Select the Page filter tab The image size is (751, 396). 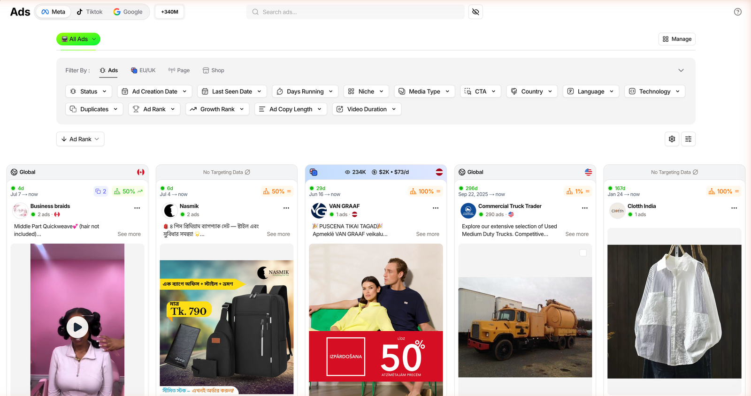(179, 70)
